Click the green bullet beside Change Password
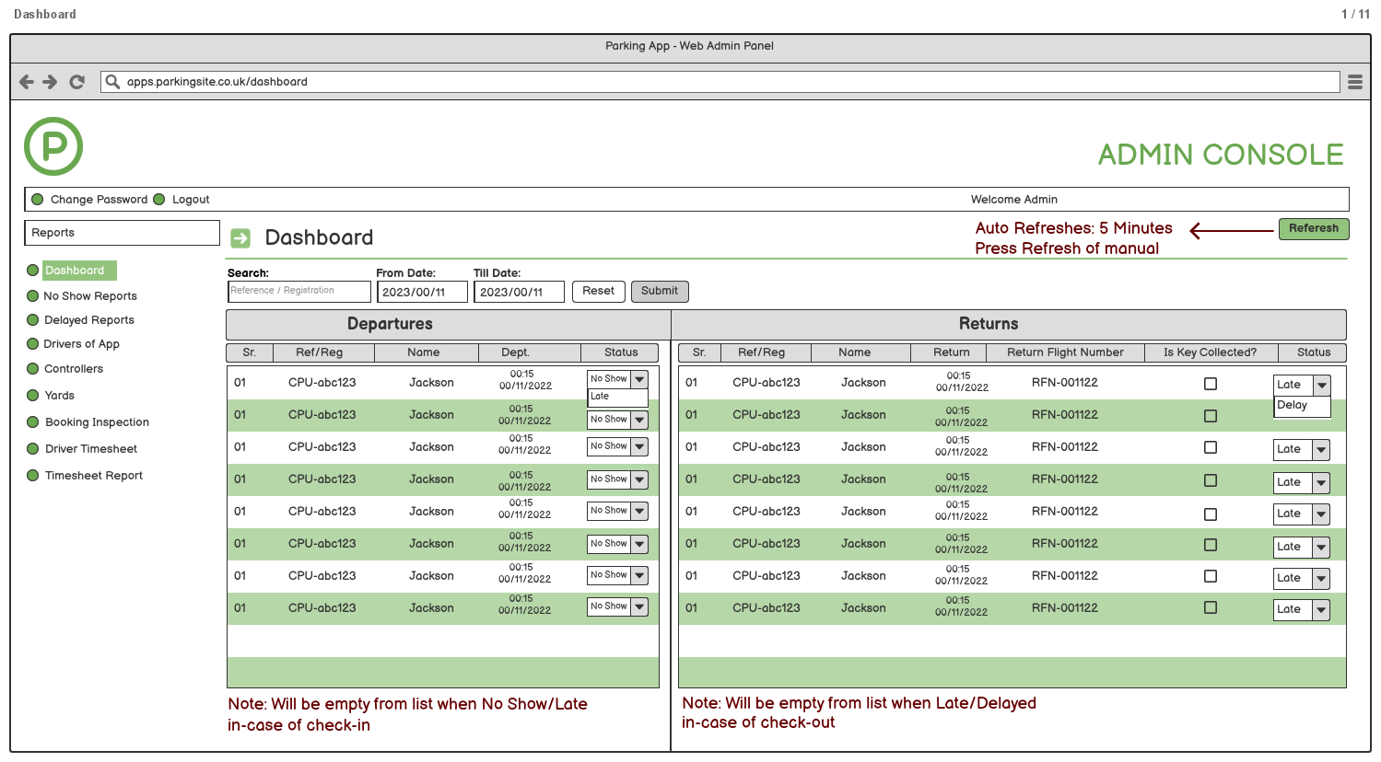This screenshot has height=762, width=1381. [36, 199]
